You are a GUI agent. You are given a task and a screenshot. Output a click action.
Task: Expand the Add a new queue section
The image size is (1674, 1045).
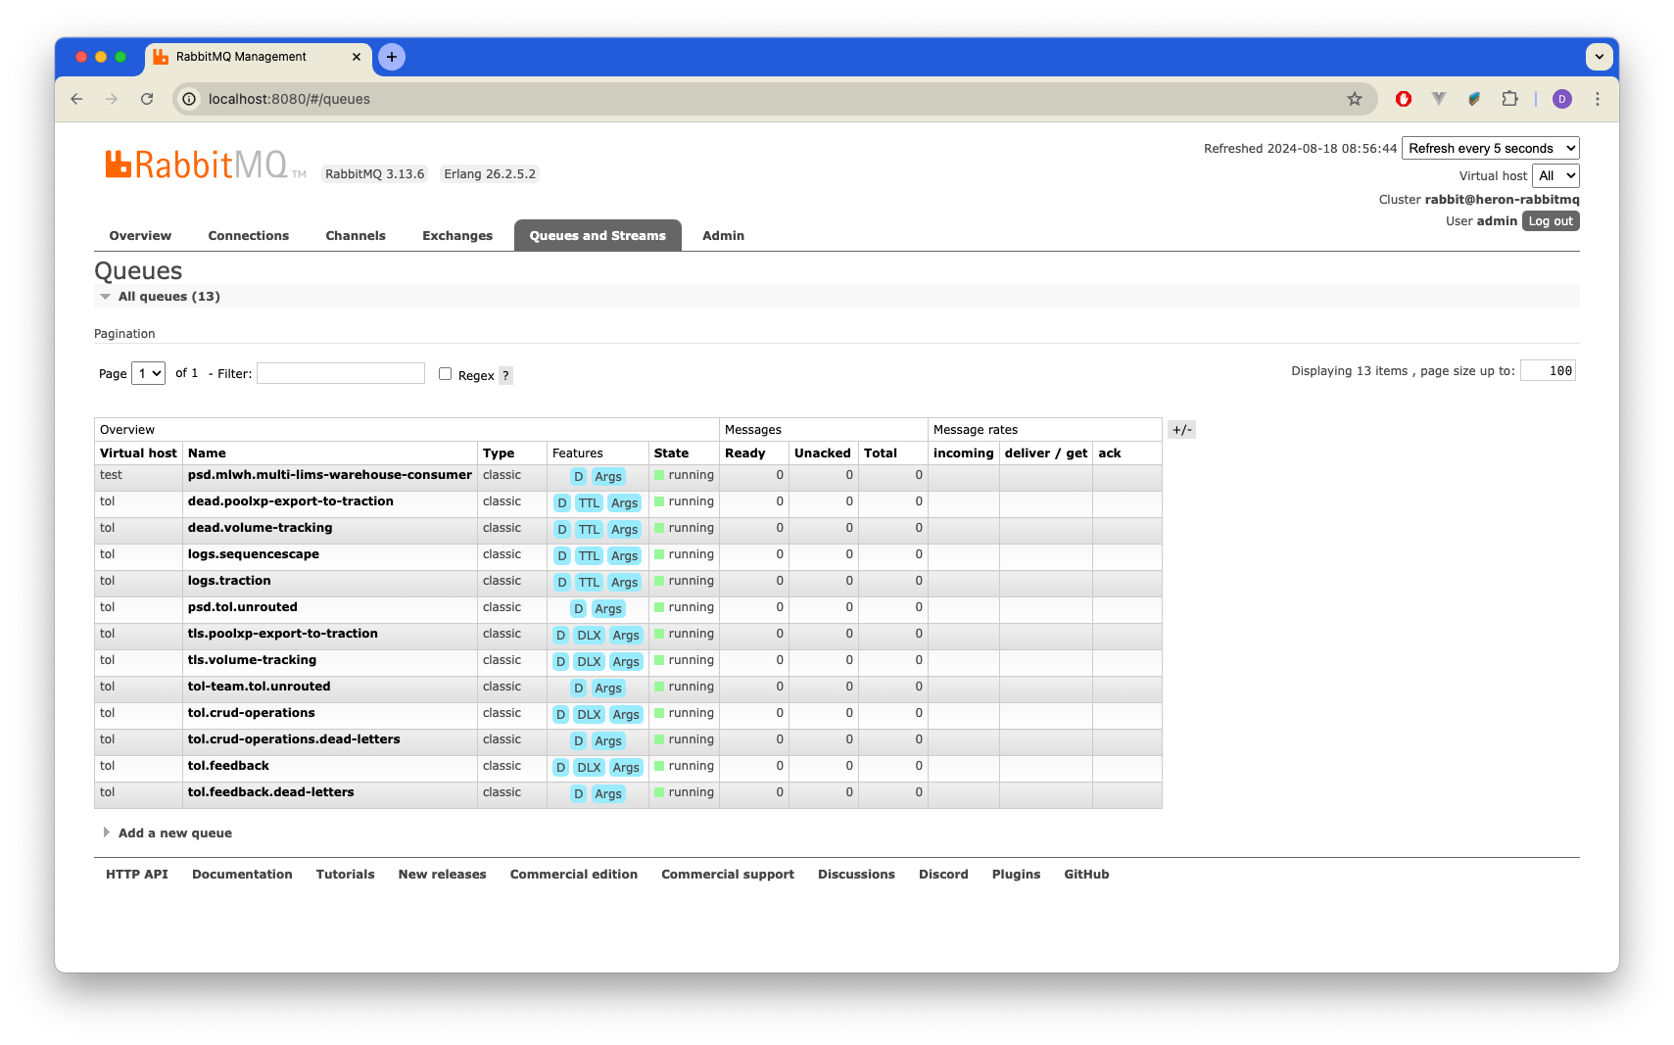click(174, 833)
